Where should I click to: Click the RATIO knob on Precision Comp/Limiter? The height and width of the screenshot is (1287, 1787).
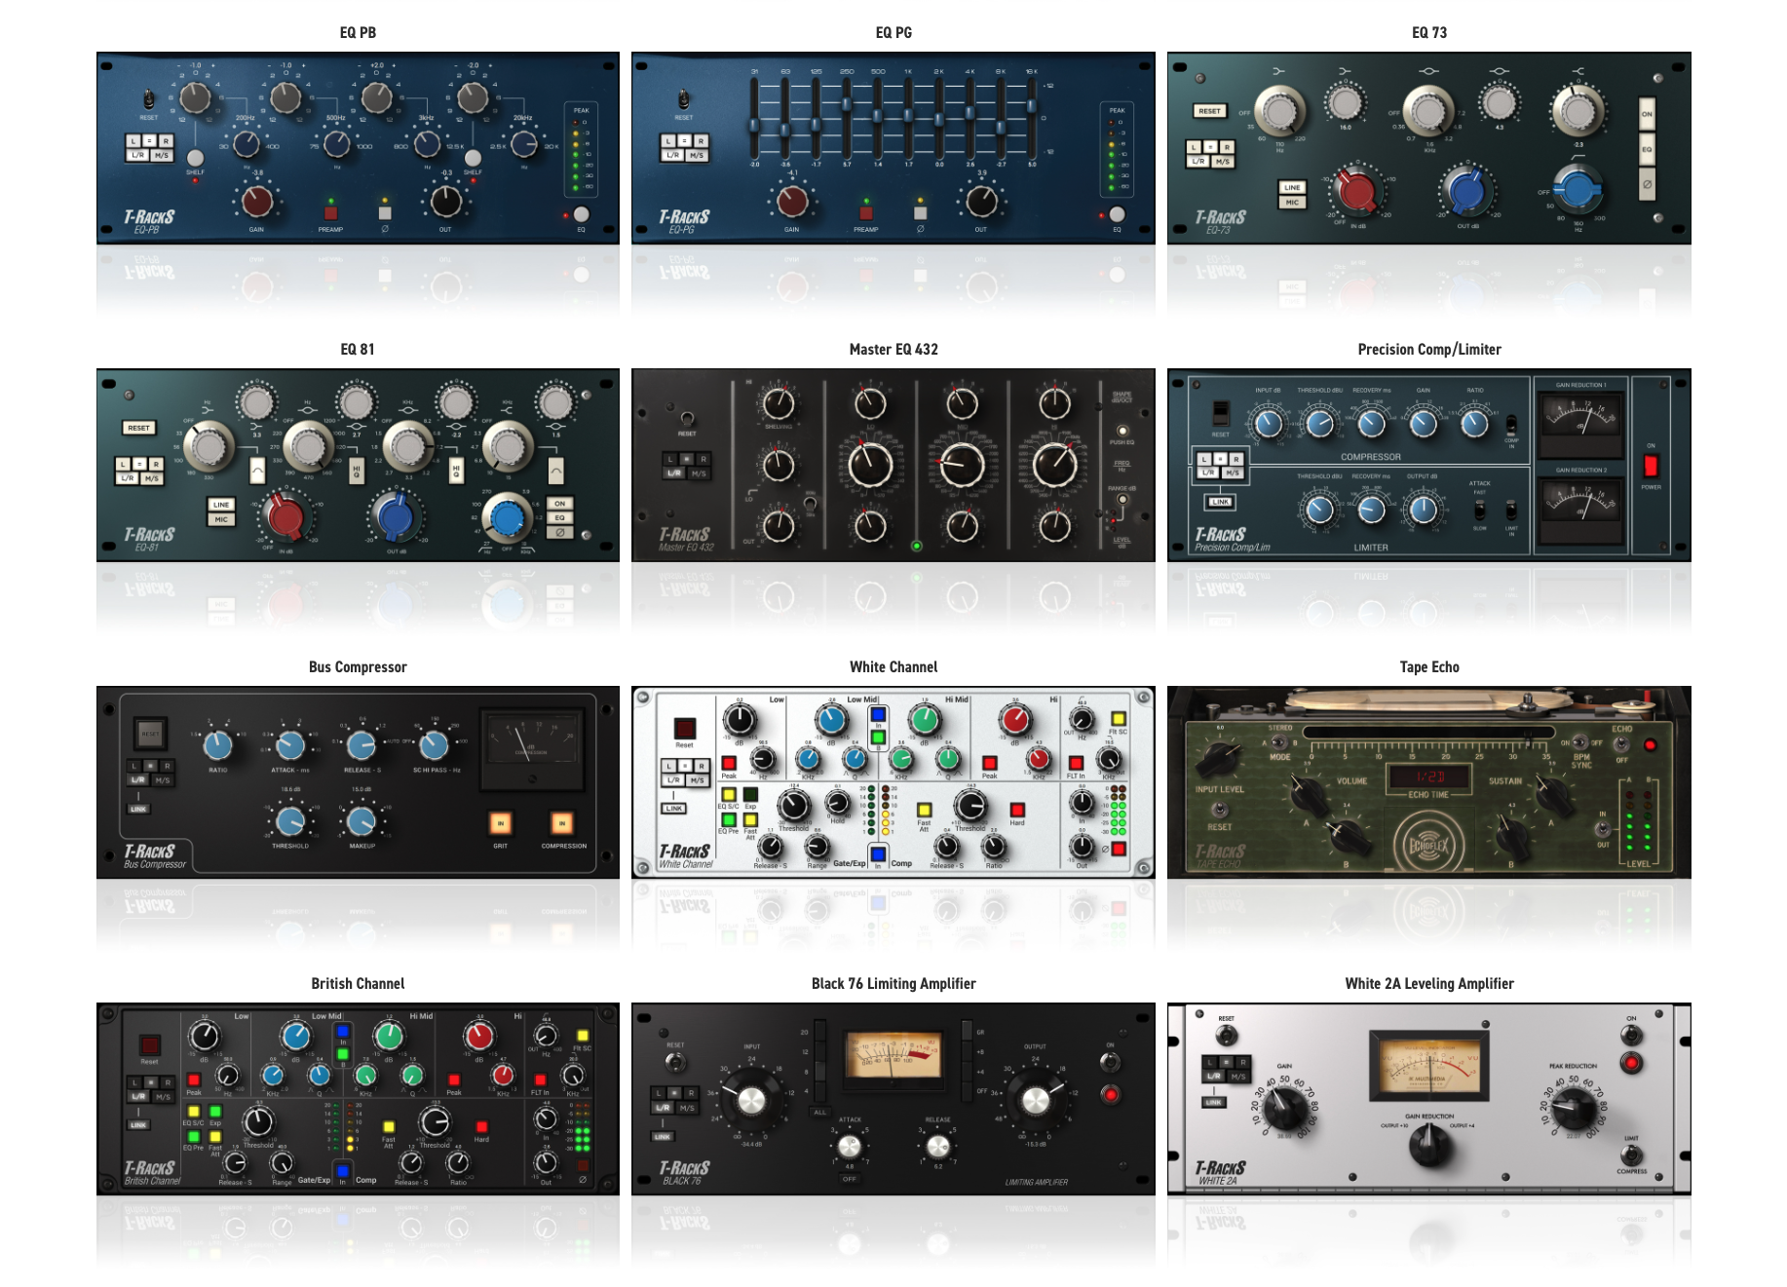tap(1474, 423)
